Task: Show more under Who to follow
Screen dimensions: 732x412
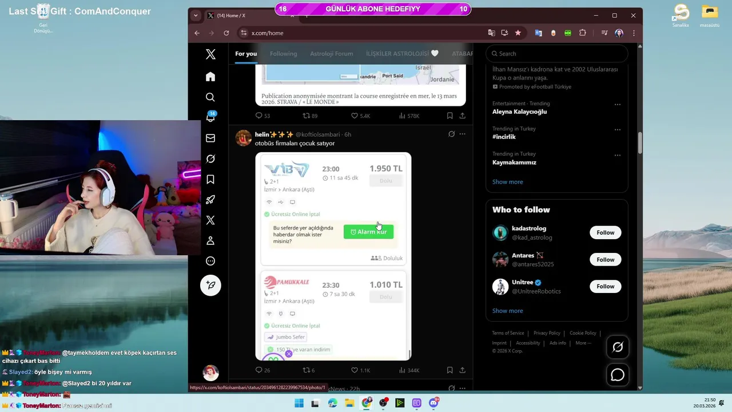Action: pyautogui.click(x=508, y=311)
